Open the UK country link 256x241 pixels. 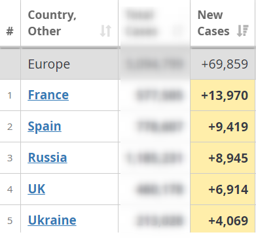(x=37, y=189)
